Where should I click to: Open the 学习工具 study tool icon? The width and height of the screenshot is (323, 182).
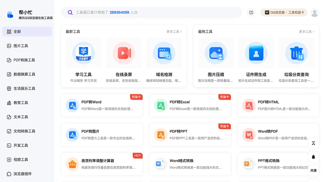[84, 53]
